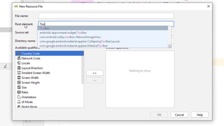Click the Country Code flag icon
The image size is (224, 126).
(19, 54)
